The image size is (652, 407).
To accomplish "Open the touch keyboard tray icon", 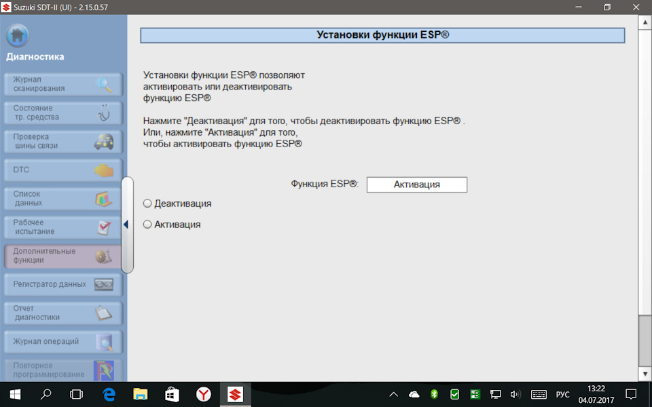I will point(539,394).
